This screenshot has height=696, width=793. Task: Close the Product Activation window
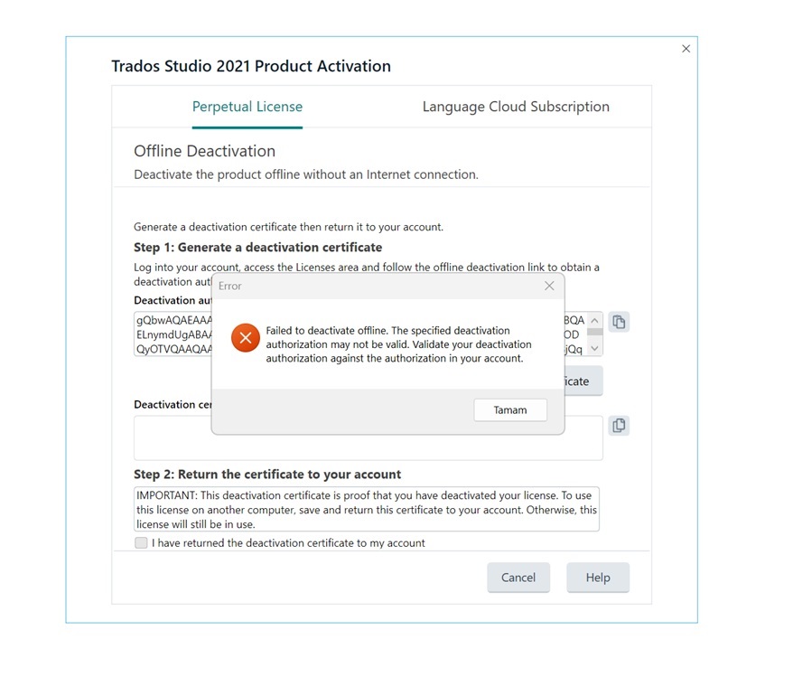coord(686,48)
